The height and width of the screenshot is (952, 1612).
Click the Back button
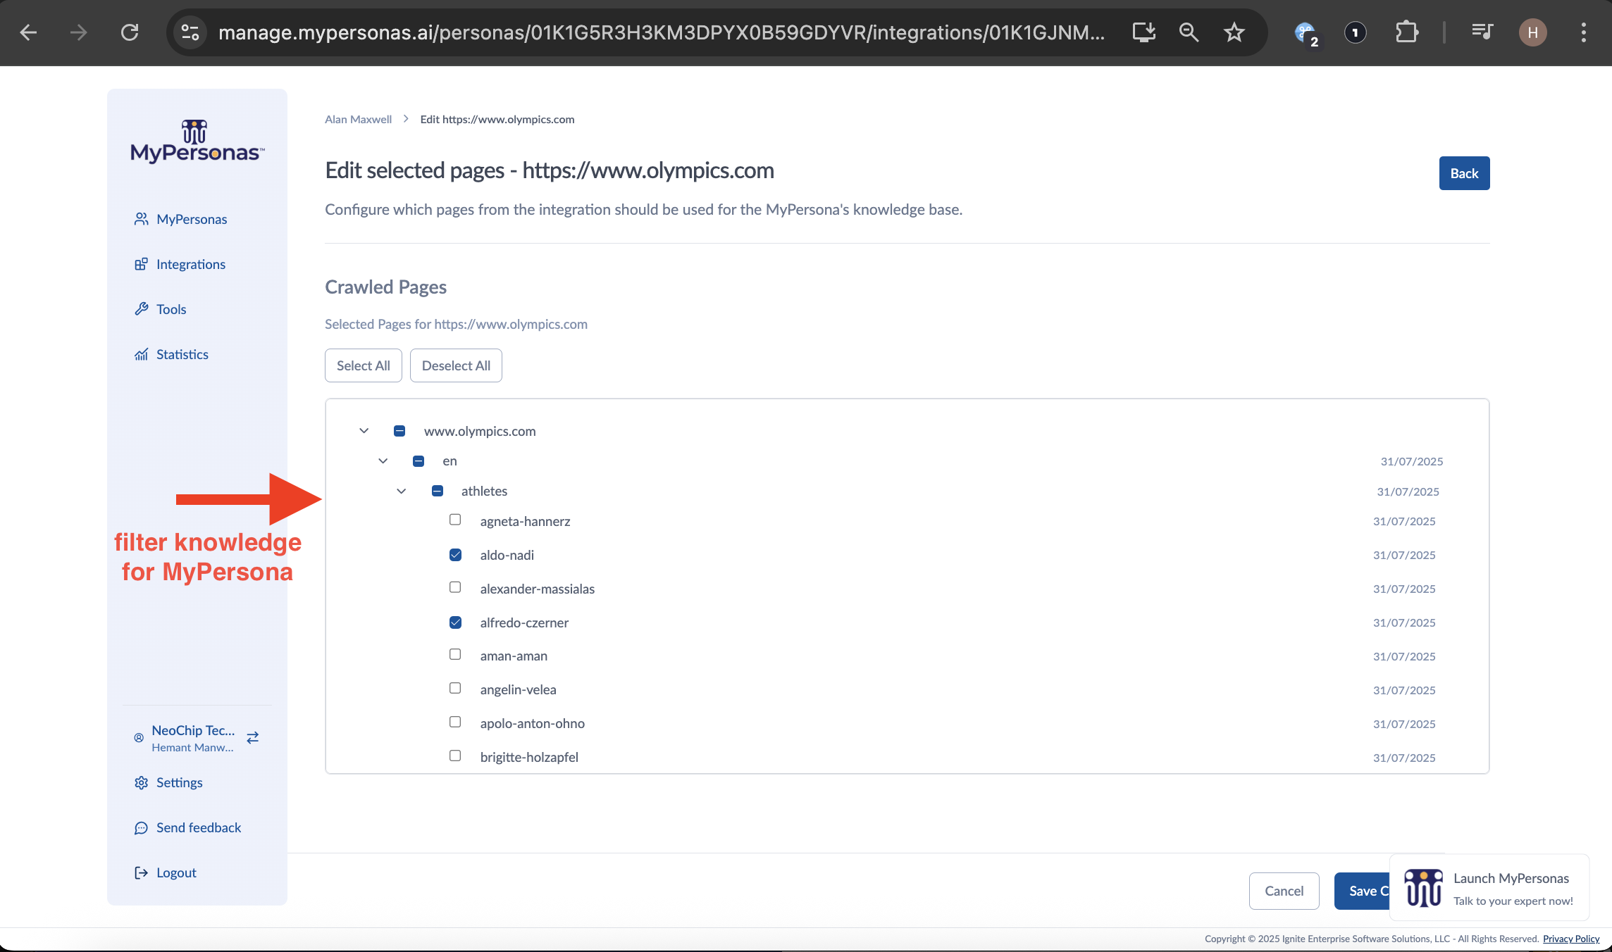(1464, 173)
